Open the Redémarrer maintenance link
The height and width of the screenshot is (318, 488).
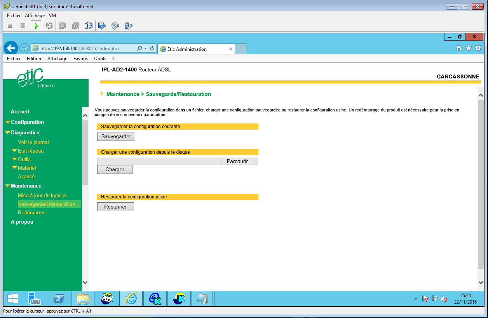click(x=31, y=212)
